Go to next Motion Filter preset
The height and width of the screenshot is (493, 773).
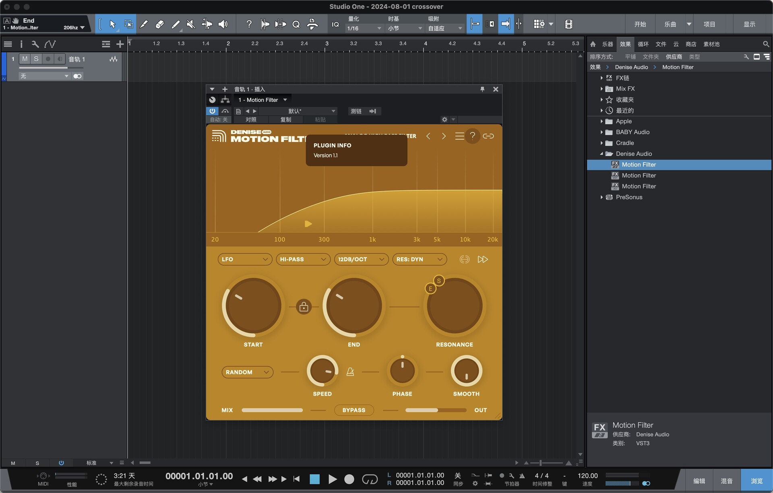coord(444,136)
